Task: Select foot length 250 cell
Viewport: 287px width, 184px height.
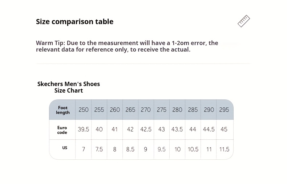Action: click(84, 110)
